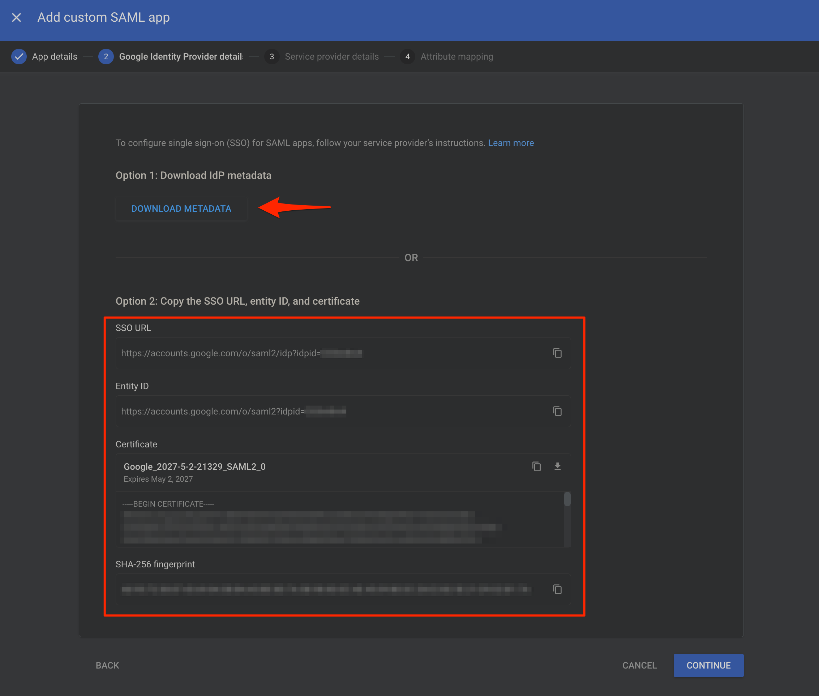Continue to the next step

click(708, 665)
